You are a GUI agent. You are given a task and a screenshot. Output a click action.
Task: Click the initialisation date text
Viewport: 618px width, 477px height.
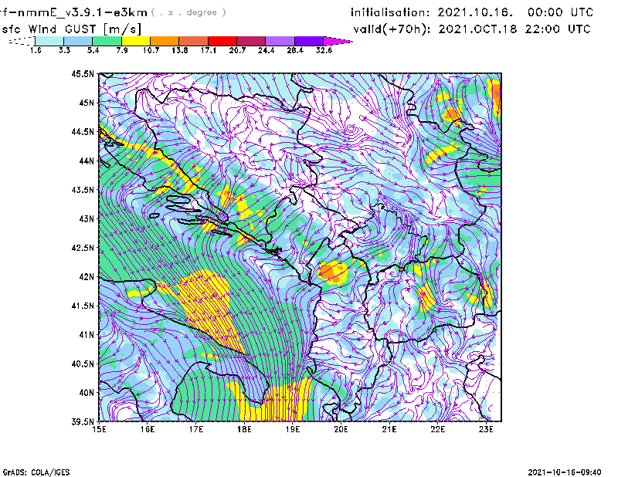472,12
